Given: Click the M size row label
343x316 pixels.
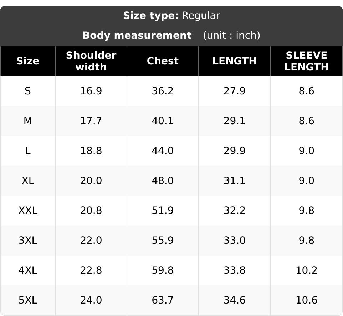Looking at the screenshot, I should (28, 121).
